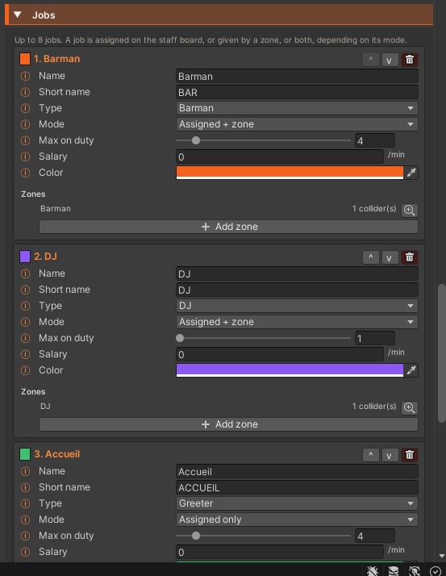Click the DJ Name input field
The image size is (446, 576).
297,273
